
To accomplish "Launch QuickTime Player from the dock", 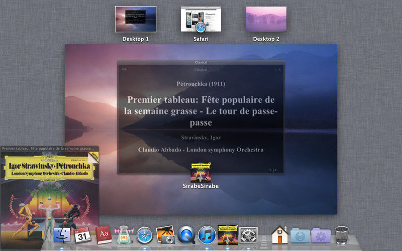I will (186, 235).
